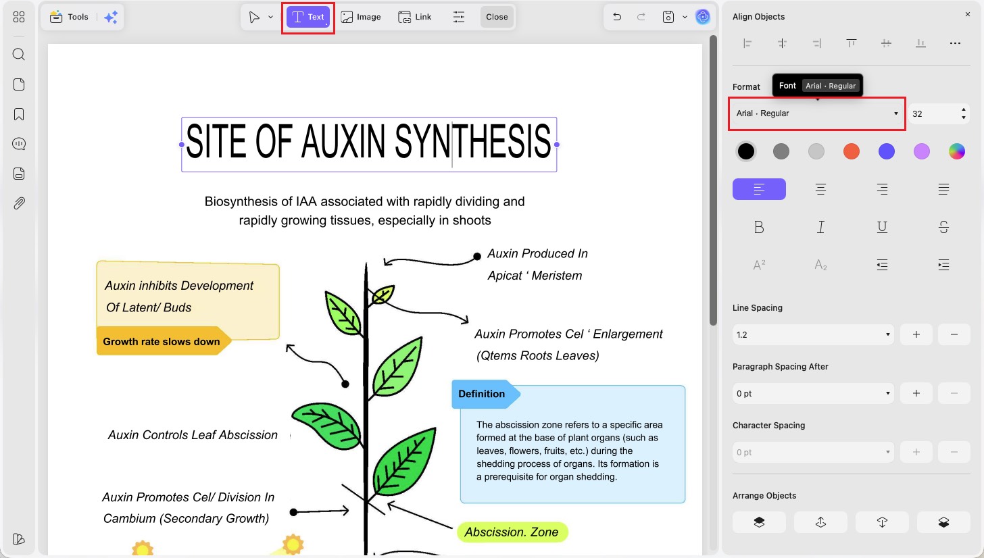This screenshot has width=984, height=558.
Task: Click the undo arrow icon
Action: click(x=617, y=17)
